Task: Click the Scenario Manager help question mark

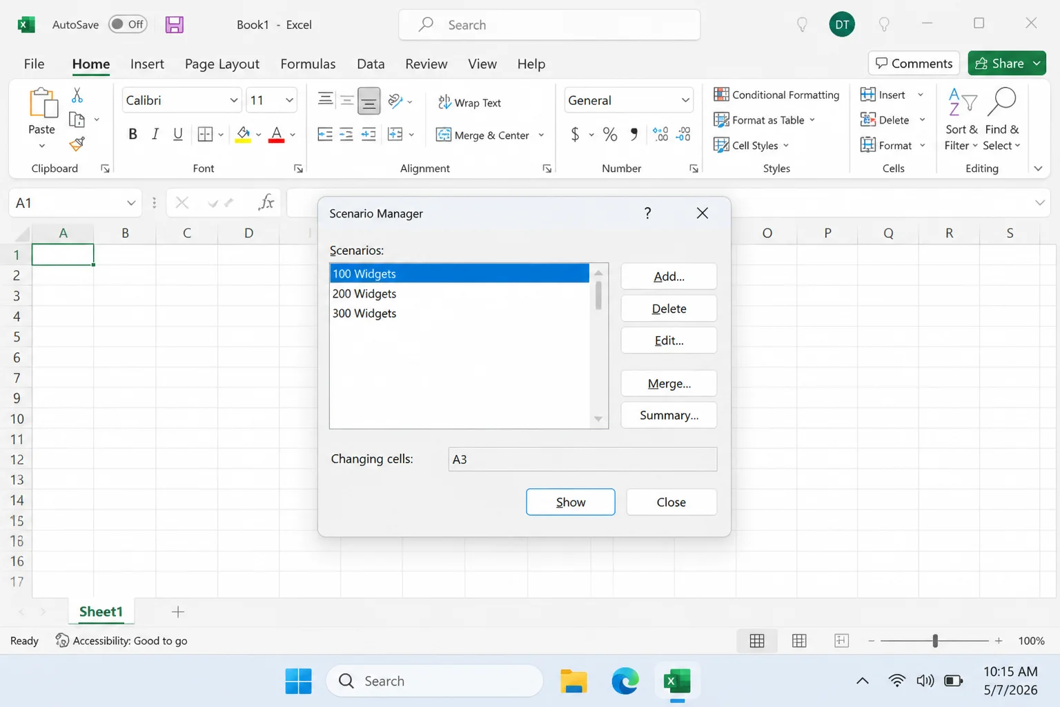Action: 647,213
